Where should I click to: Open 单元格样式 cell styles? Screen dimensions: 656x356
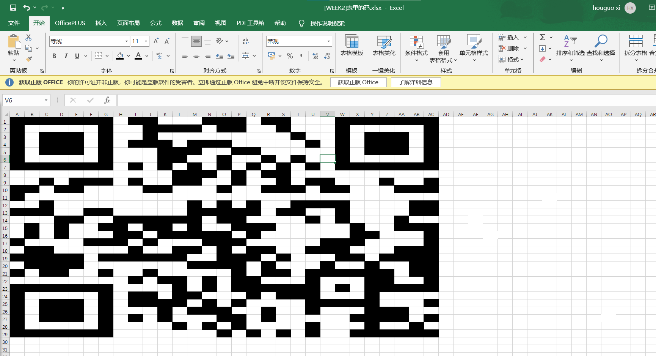pos(474,49)
